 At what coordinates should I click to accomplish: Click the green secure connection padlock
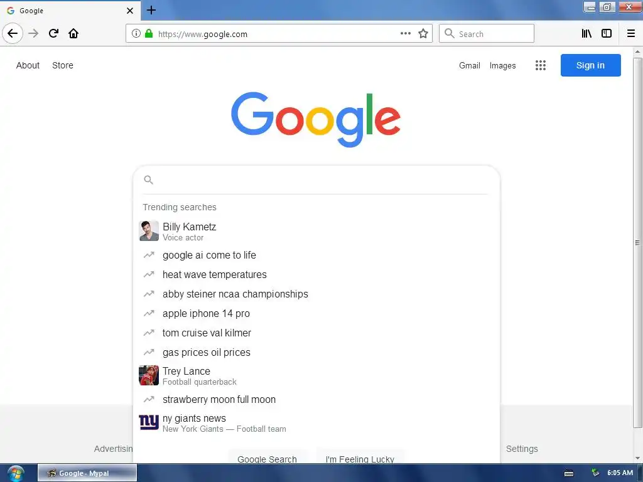(149, 34)
